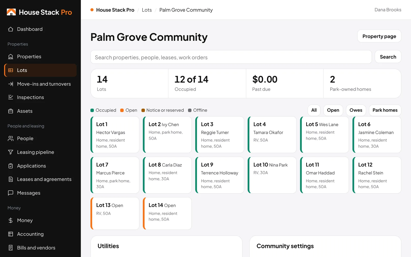The height and width of the screenshot is (257, 411).
Task: Click the Money dollar sign icon
Action: pos(11,220)
